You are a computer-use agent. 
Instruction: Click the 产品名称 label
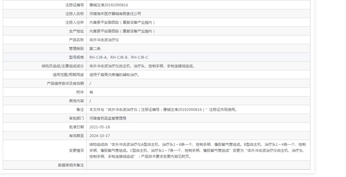point(76,40)
